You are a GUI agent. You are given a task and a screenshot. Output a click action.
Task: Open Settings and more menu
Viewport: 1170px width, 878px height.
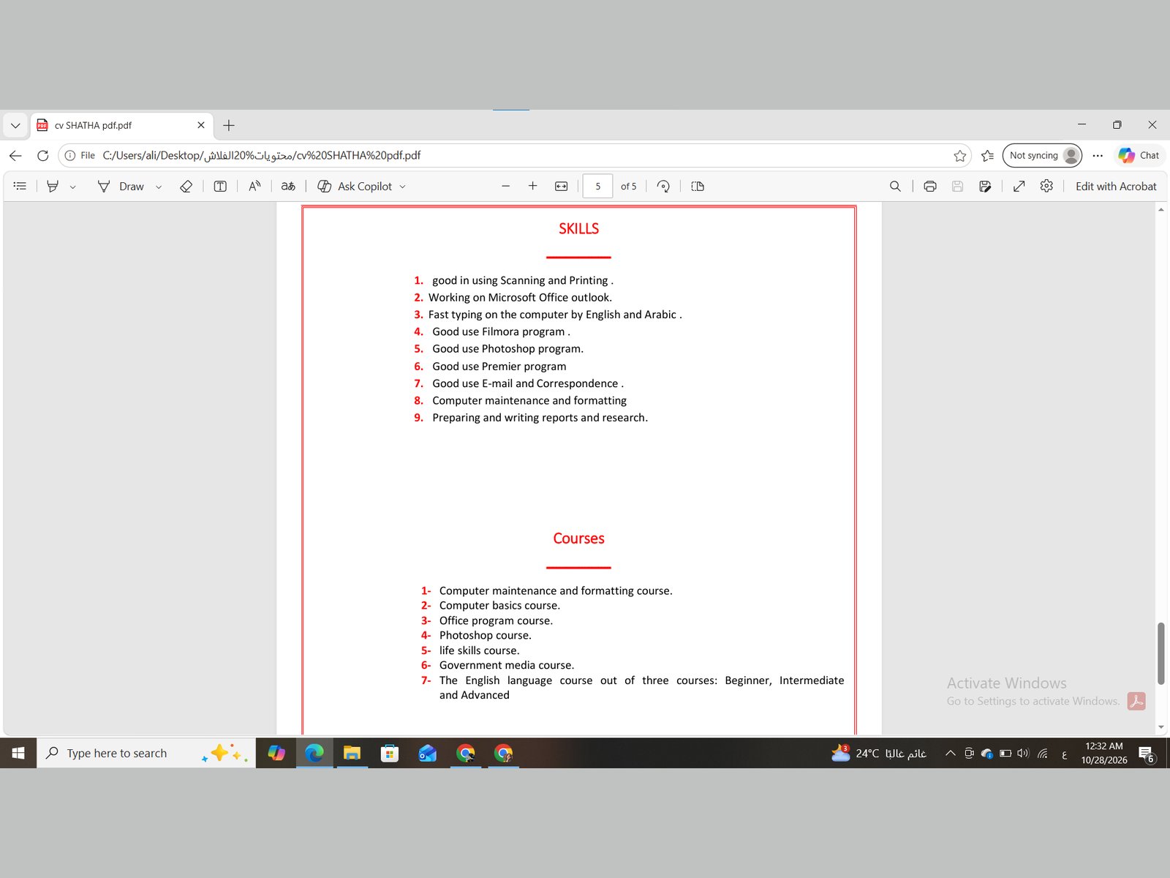pyautogui.click(x=1098, y=156)
